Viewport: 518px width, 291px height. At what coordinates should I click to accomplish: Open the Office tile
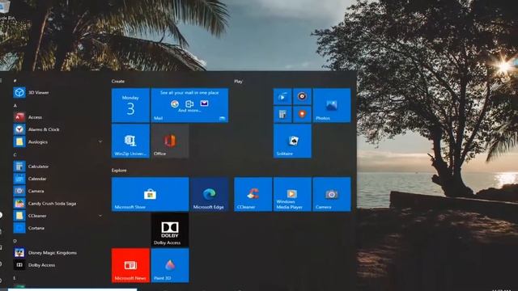[170, 141]
